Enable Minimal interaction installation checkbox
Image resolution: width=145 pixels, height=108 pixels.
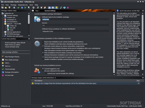[x=43, y=55]
